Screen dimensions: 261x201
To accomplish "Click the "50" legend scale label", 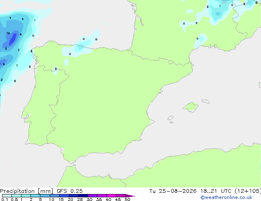I will coord(127,199).
